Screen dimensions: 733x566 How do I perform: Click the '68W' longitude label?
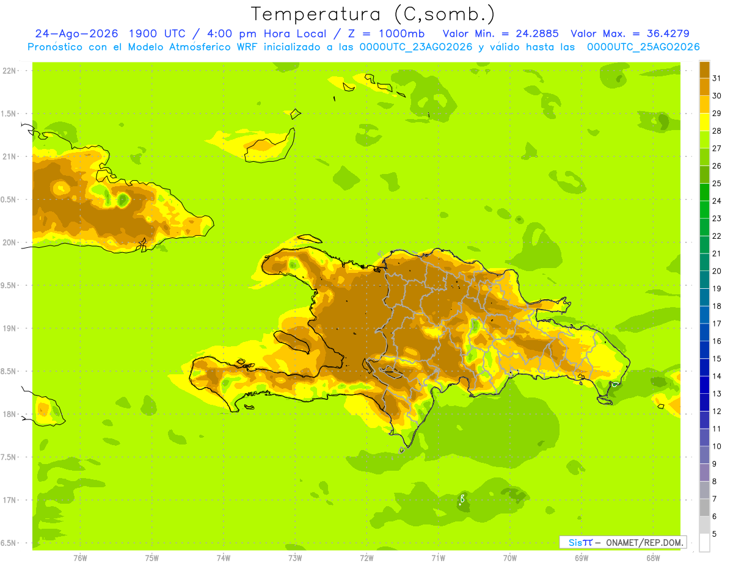653,557
